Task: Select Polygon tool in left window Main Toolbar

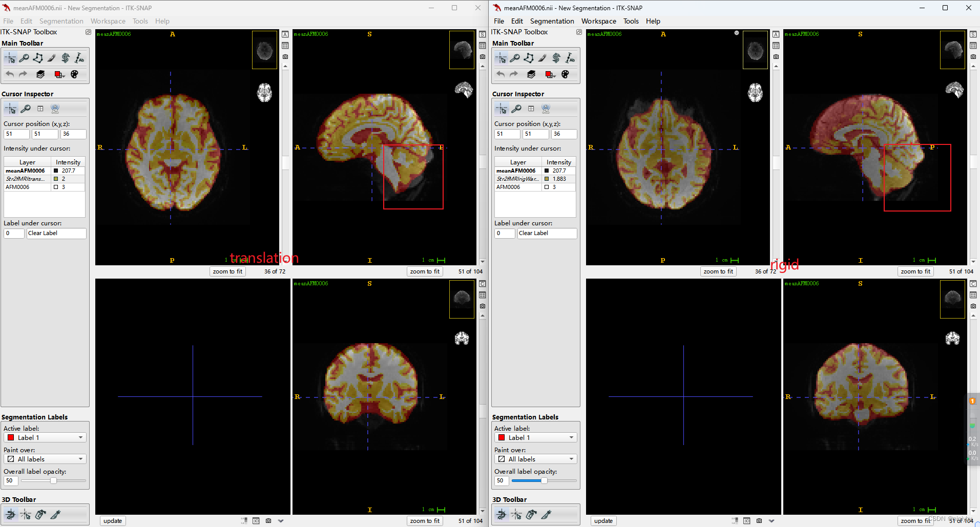Action: coord(38,58)
